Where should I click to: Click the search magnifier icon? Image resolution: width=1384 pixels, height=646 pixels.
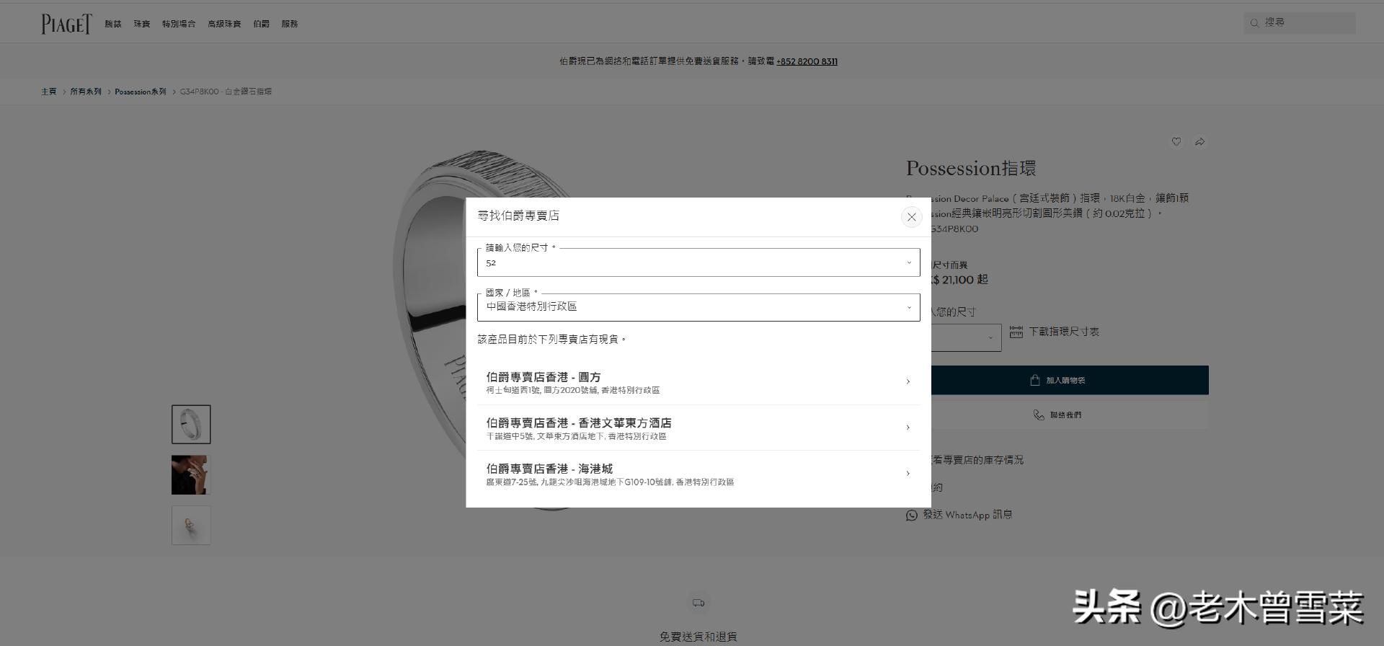click(x=1254, y=23)
